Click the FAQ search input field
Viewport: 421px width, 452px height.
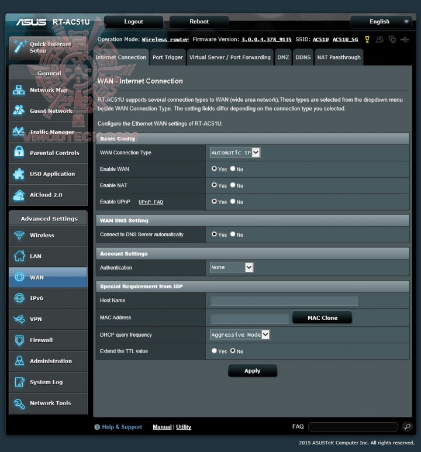[353, 427]
